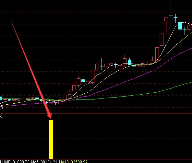Click the yellow MA10 32500.92 label

click(73, 162)
